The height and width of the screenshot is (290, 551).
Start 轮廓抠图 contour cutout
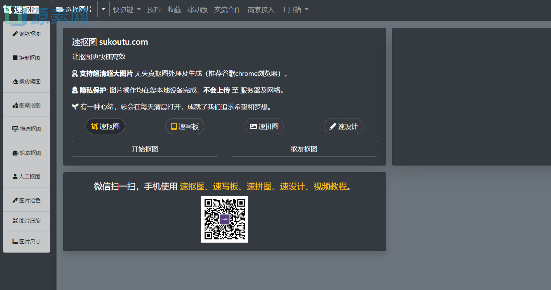coord(26,153)
